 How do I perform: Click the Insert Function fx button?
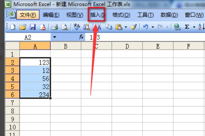click(81, 37)
